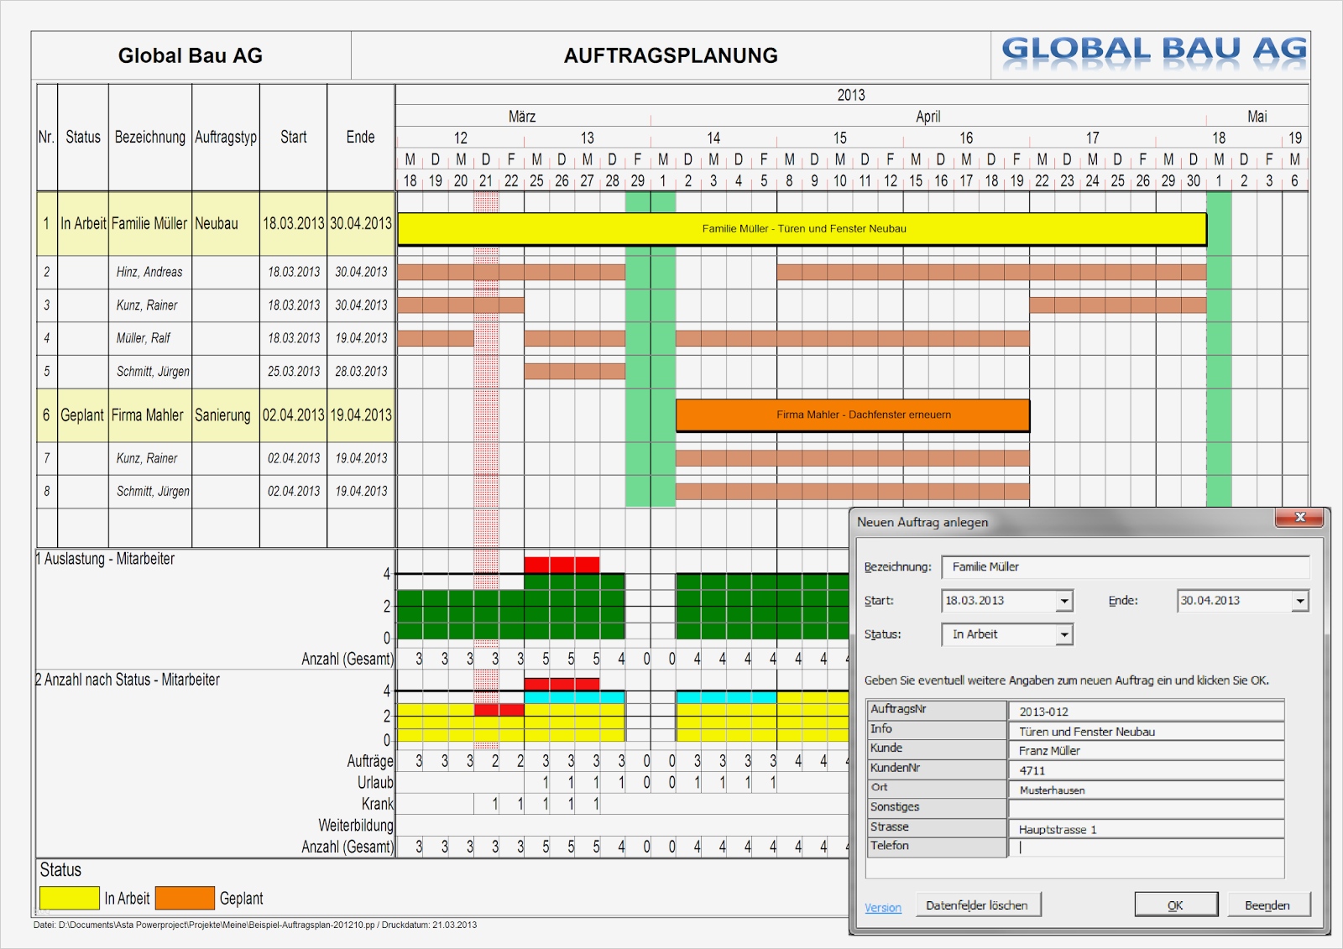Click the Aufträge row label
This screenshot has height=949, width=1343.
coord(370,761)
